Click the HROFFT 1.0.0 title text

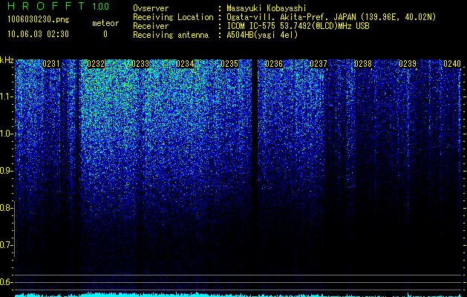tap(58, 6)
